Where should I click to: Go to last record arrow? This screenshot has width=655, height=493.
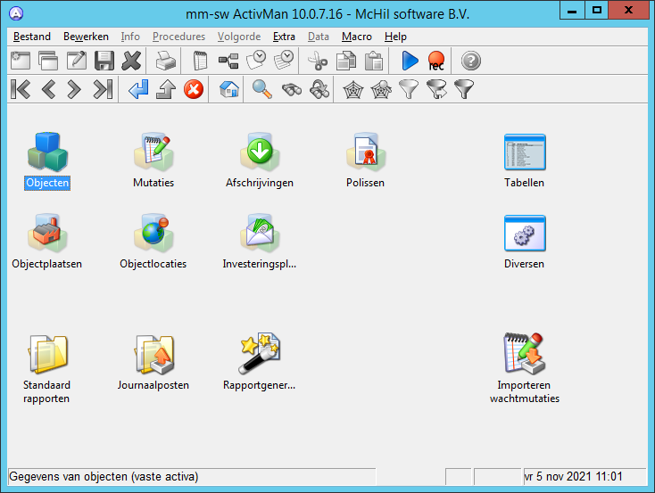tap(104, 89)
